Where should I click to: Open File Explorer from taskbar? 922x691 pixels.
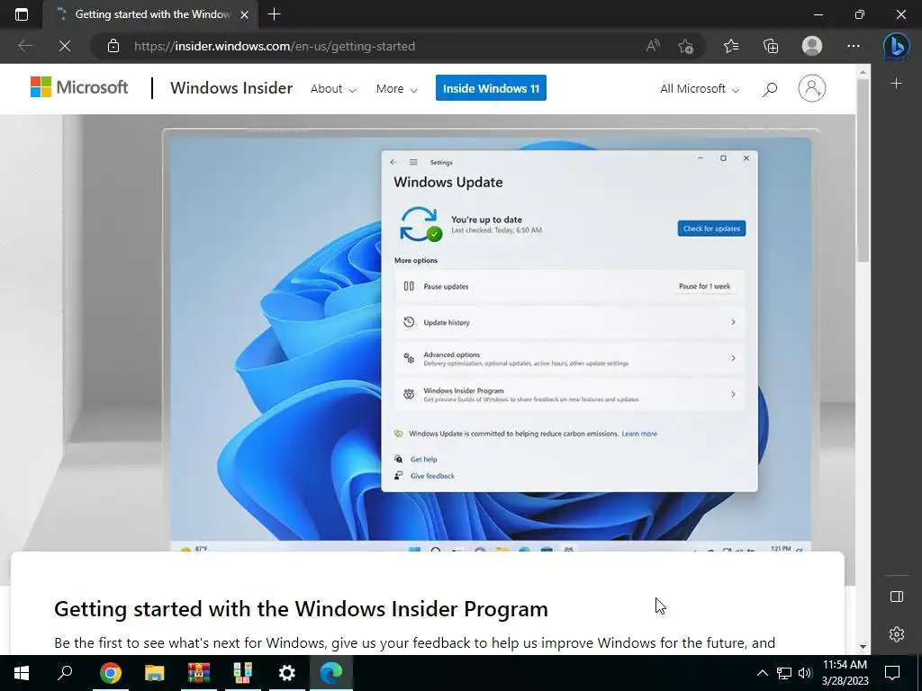154,673
